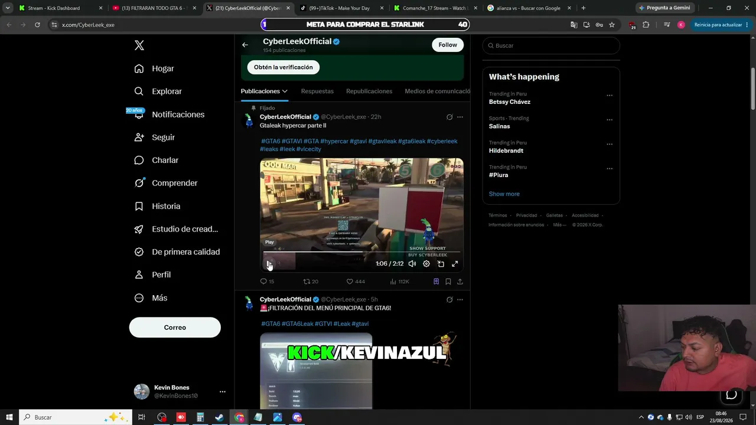Open Chrome extensions puzzle icon
The image size is (756, 425).
[x=646, y=25]
